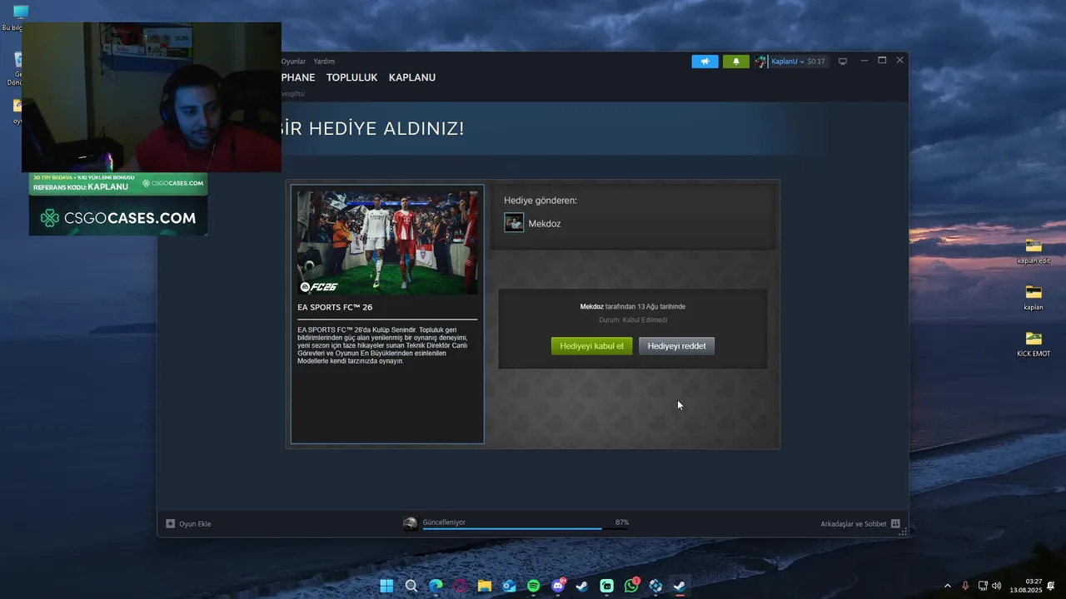The height and width of the screenshot is (599, 1066).
Task: Decline the gift with Hediyeyi reddet
Action: tap(676, 346)
